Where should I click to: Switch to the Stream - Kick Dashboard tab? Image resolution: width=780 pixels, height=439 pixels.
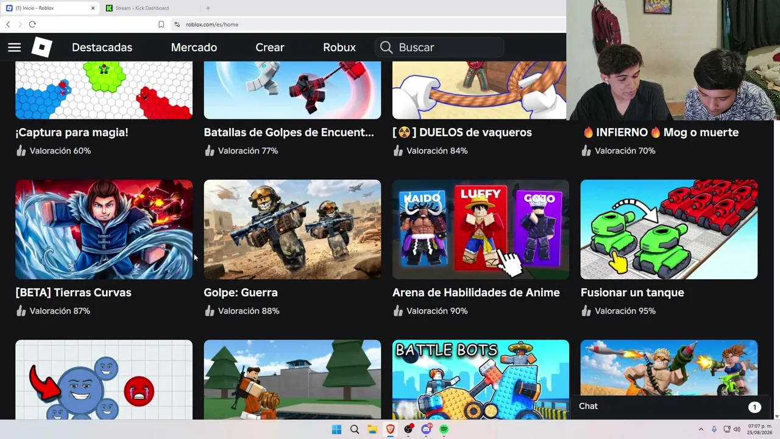point(151,8)
